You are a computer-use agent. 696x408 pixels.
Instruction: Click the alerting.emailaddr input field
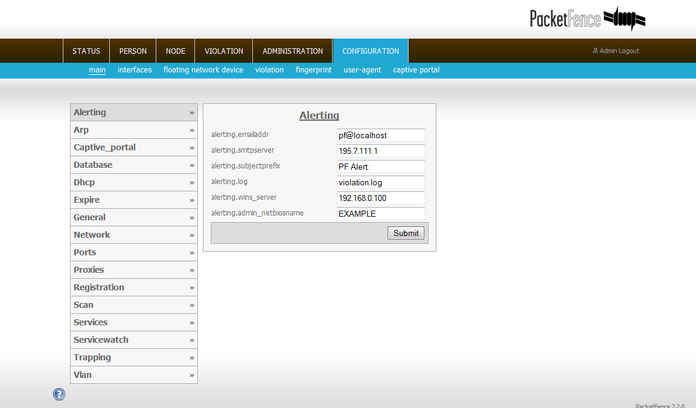(381, 135)
